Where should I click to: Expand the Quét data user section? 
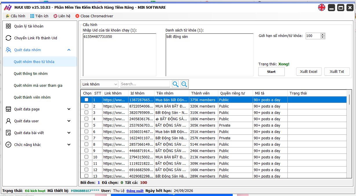(x=69, y=121)
